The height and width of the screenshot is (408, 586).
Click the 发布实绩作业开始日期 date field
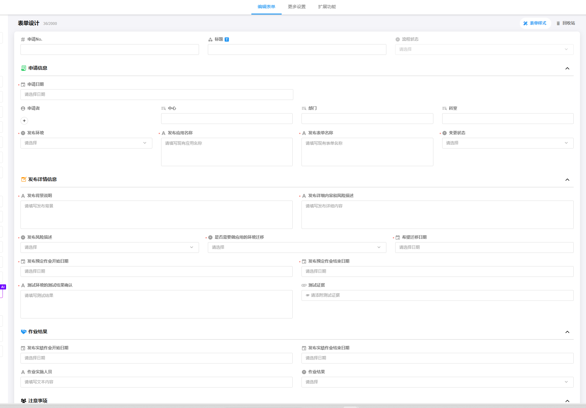point(156,358)
